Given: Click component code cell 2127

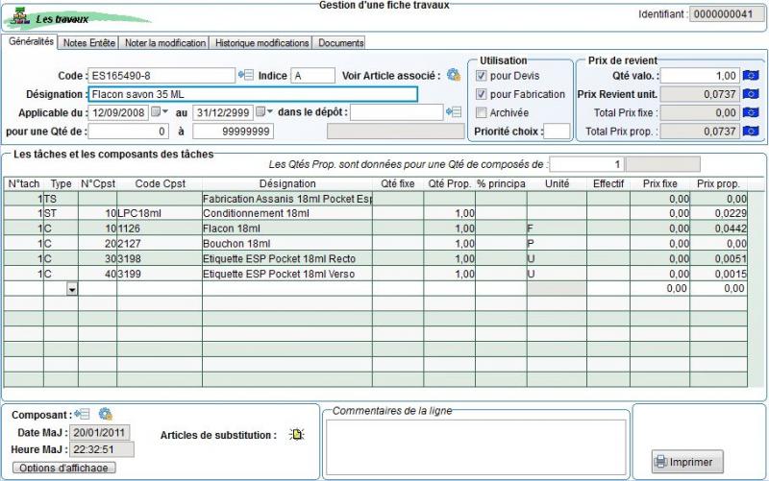Looking at the screenshot, I should click(160, 244).
